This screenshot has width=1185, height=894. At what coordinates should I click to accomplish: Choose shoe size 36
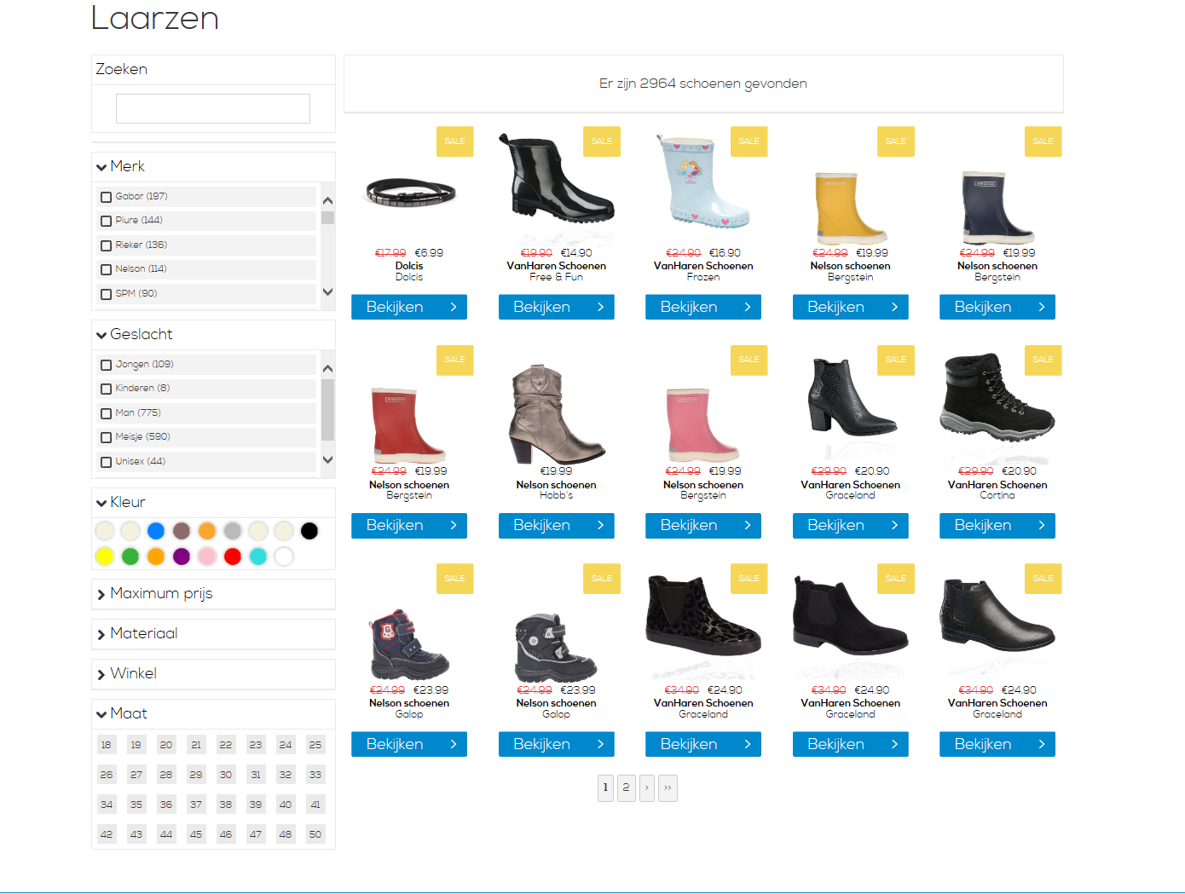tap(166, 805)
